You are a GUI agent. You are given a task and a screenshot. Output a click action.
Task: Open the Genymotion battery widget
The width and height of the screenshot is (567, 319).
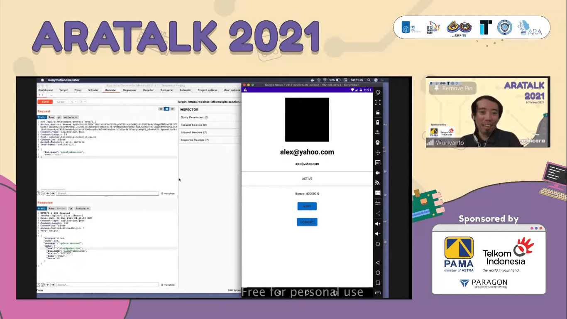(378, 123)
